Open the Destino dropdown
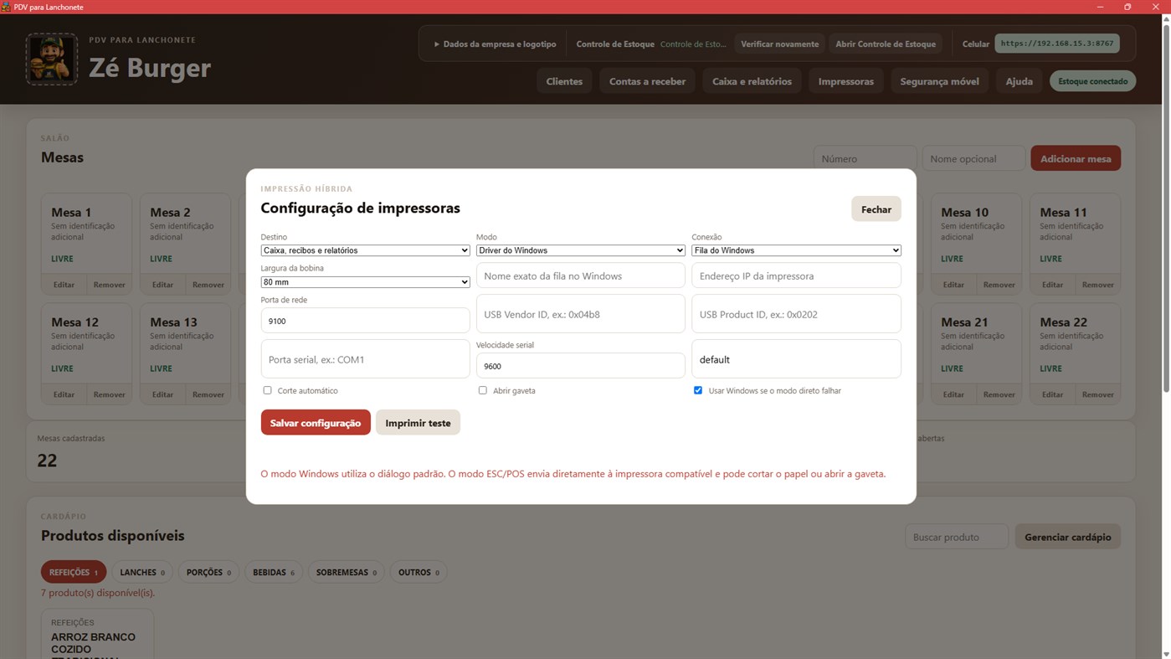 (x=365, y=250)
